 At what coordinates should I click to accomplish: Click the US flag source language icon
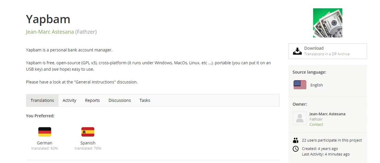300,85
